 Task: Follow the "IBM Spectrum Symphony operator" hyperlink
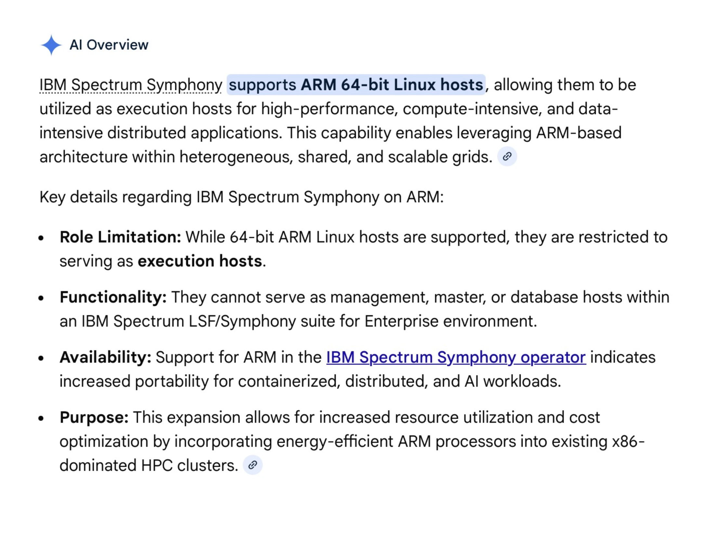[x=456, y=357]
